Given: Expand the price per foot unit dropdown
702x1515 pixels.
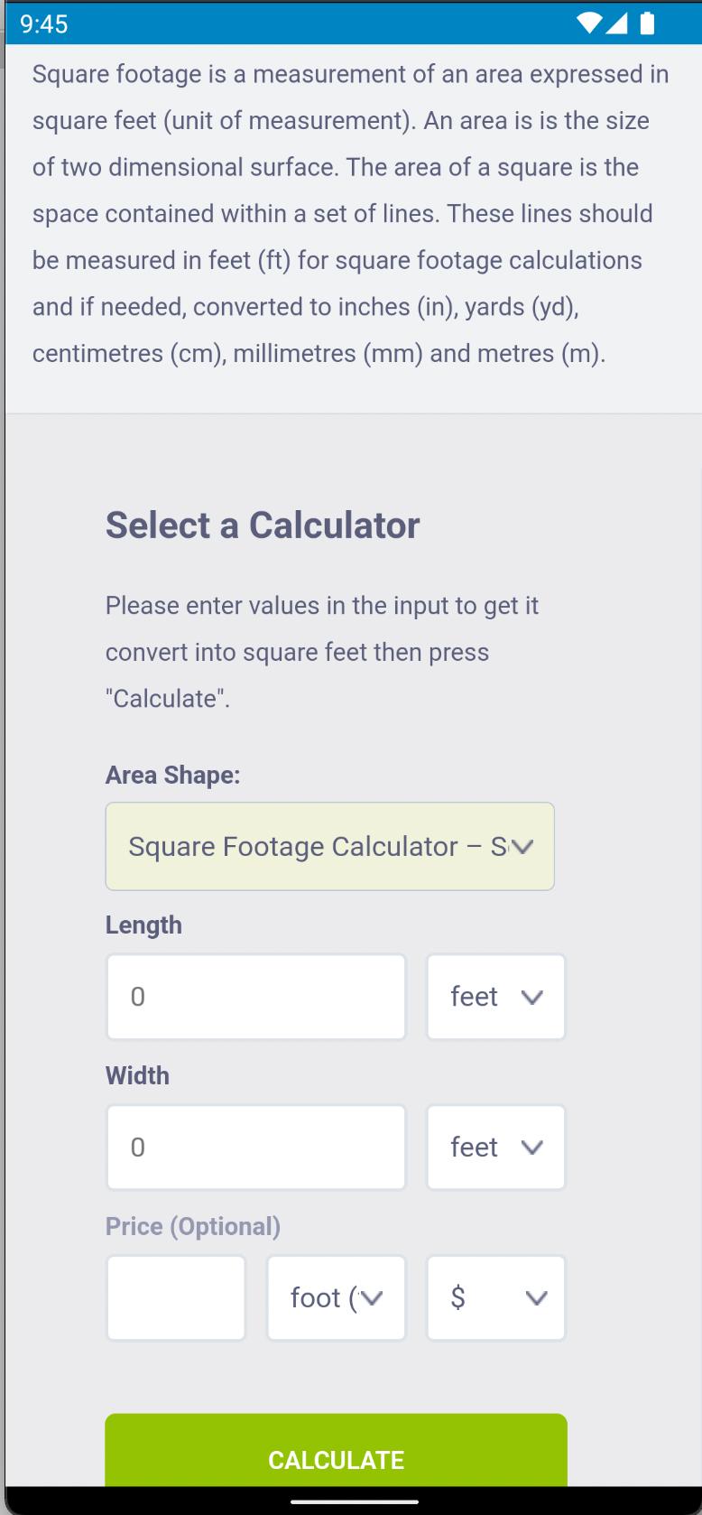Looking at the screenshot, I should tap(337, 1297).
